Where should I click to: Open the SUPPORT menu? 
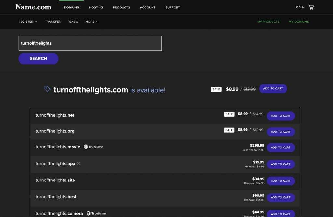[173, 7]
